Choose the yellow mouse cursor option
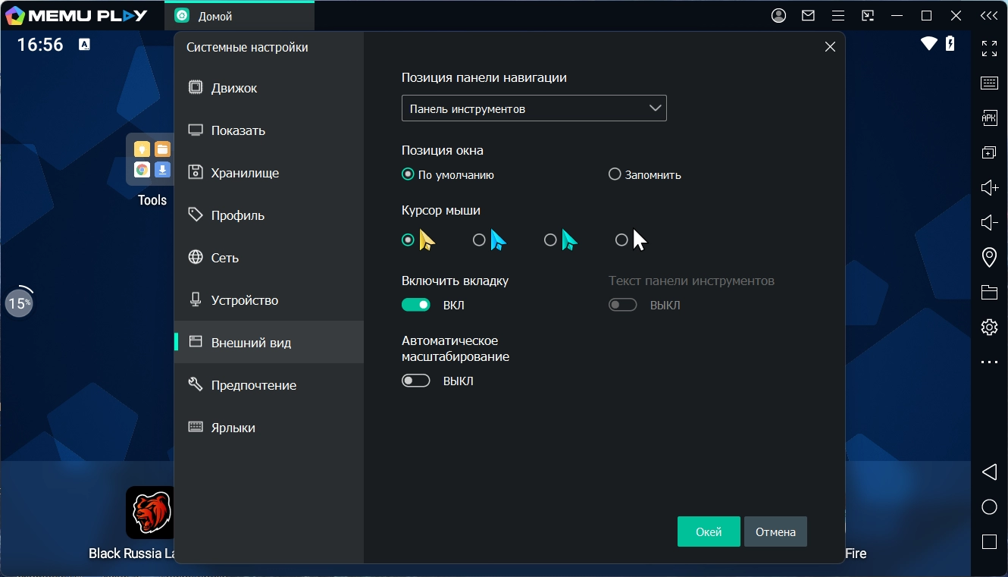1008x577 pixels. pyautogui.click(x=418, y=240)
